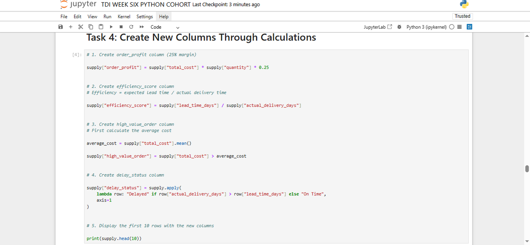Click the scrollbar down arrow
Image resolution: width=530 pixels, height=245 pixels.
coord(526,242)
